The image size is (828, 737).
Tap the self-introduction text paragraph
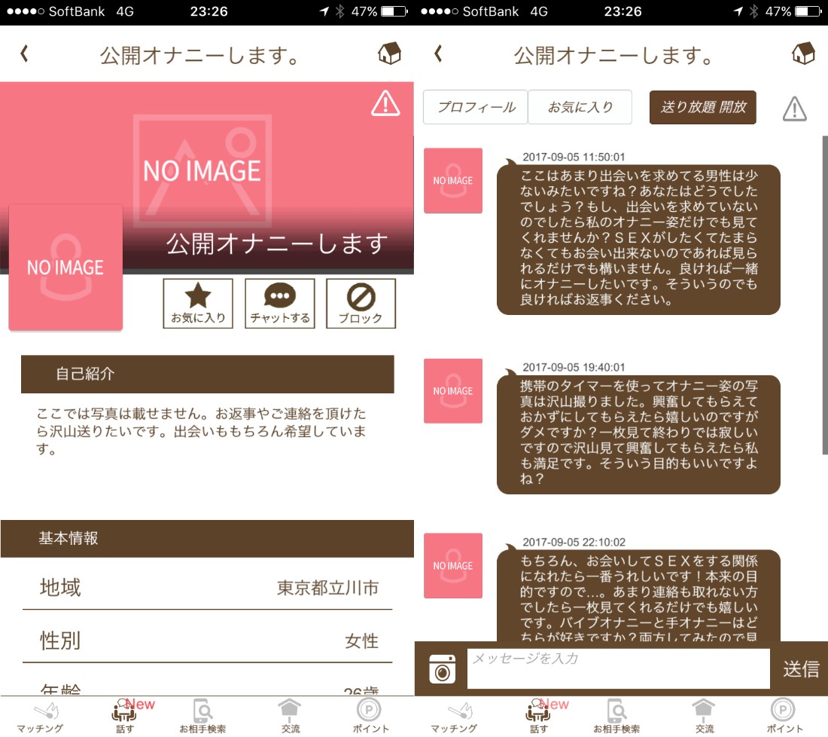201,431
